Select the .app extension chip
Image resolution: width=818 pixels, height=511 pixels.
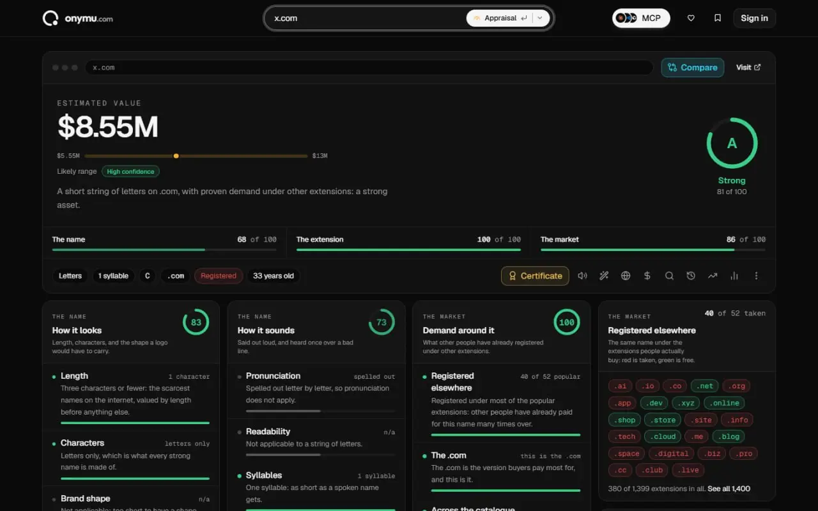coord(622,403)
